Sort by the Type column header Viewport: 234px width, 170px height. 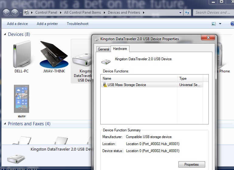pos(190,78)
